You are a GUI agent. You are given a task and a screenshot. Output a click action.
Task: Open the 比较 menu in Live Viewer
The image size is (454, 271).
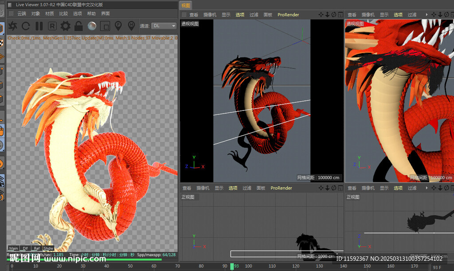coord(63,14)
